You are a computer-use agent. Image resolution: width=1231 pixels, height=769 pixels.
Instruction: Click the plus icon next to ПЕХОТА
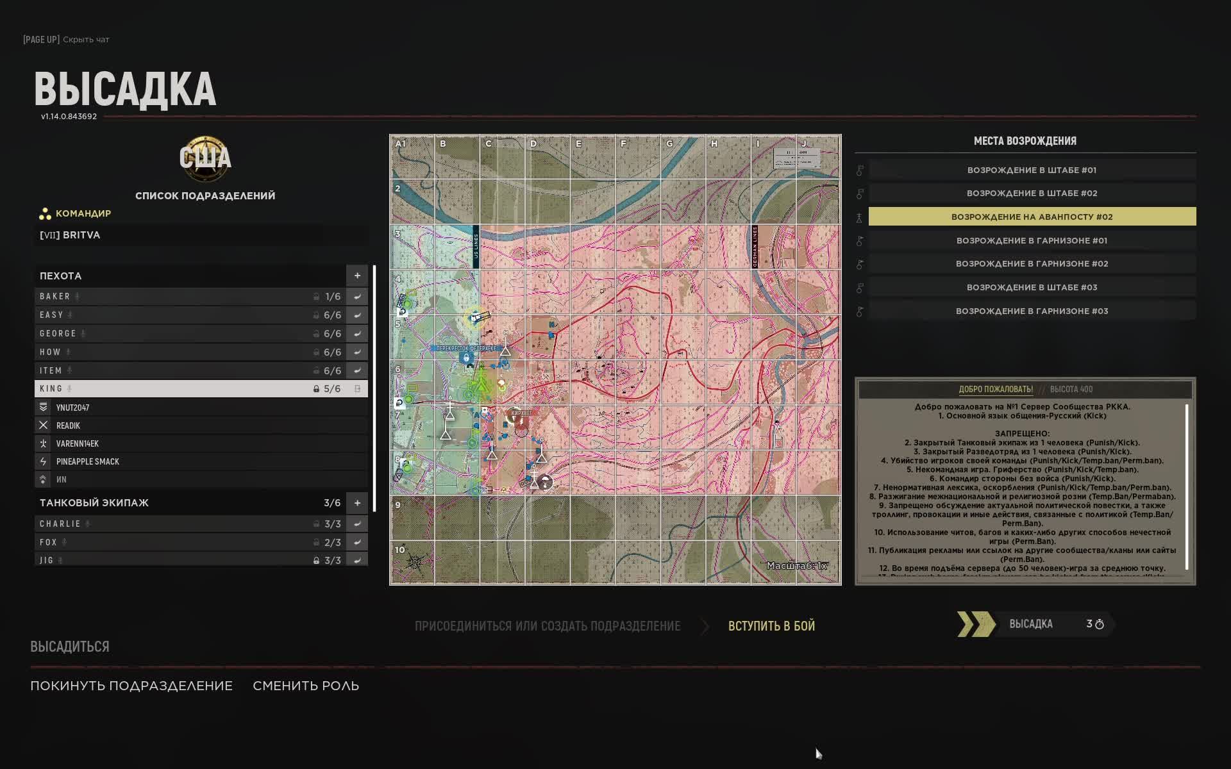click(357, 276)
